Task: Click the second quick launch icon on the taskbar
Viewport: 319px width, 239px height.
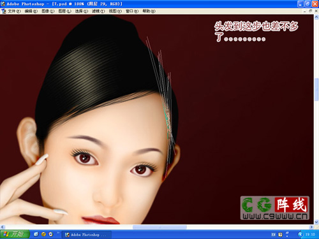Action: point(43,234)
